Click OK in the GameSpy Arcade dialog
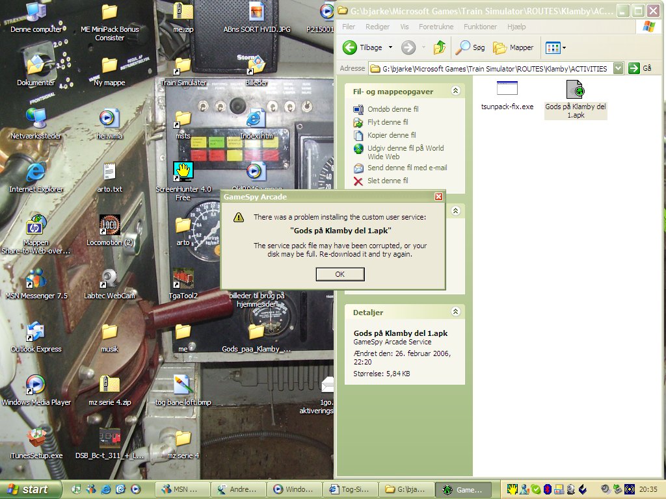 tap(340, 274)
